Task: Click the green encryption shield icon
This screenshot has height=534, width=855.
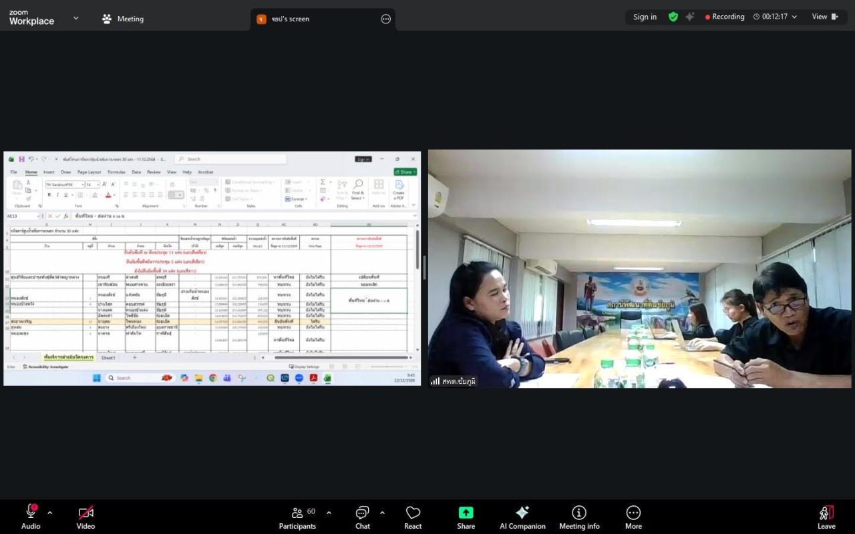Action: click(x=673, y=17)
